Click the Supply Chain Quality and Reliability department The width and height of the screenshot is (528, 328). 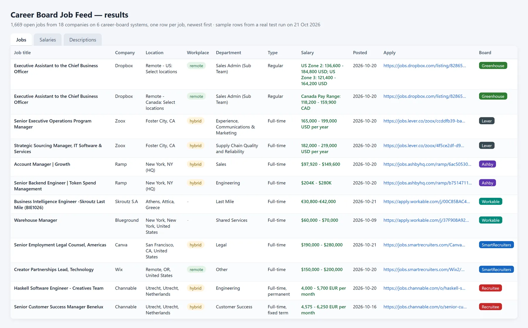click(237, 148)
